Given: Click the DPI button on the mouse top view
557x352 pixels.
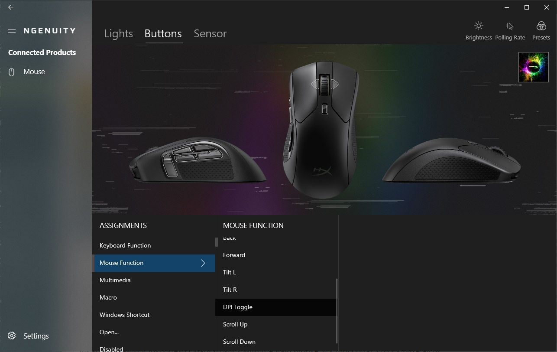Looking at the screenshot, I should pyautogui.click(x=325, y=108).
